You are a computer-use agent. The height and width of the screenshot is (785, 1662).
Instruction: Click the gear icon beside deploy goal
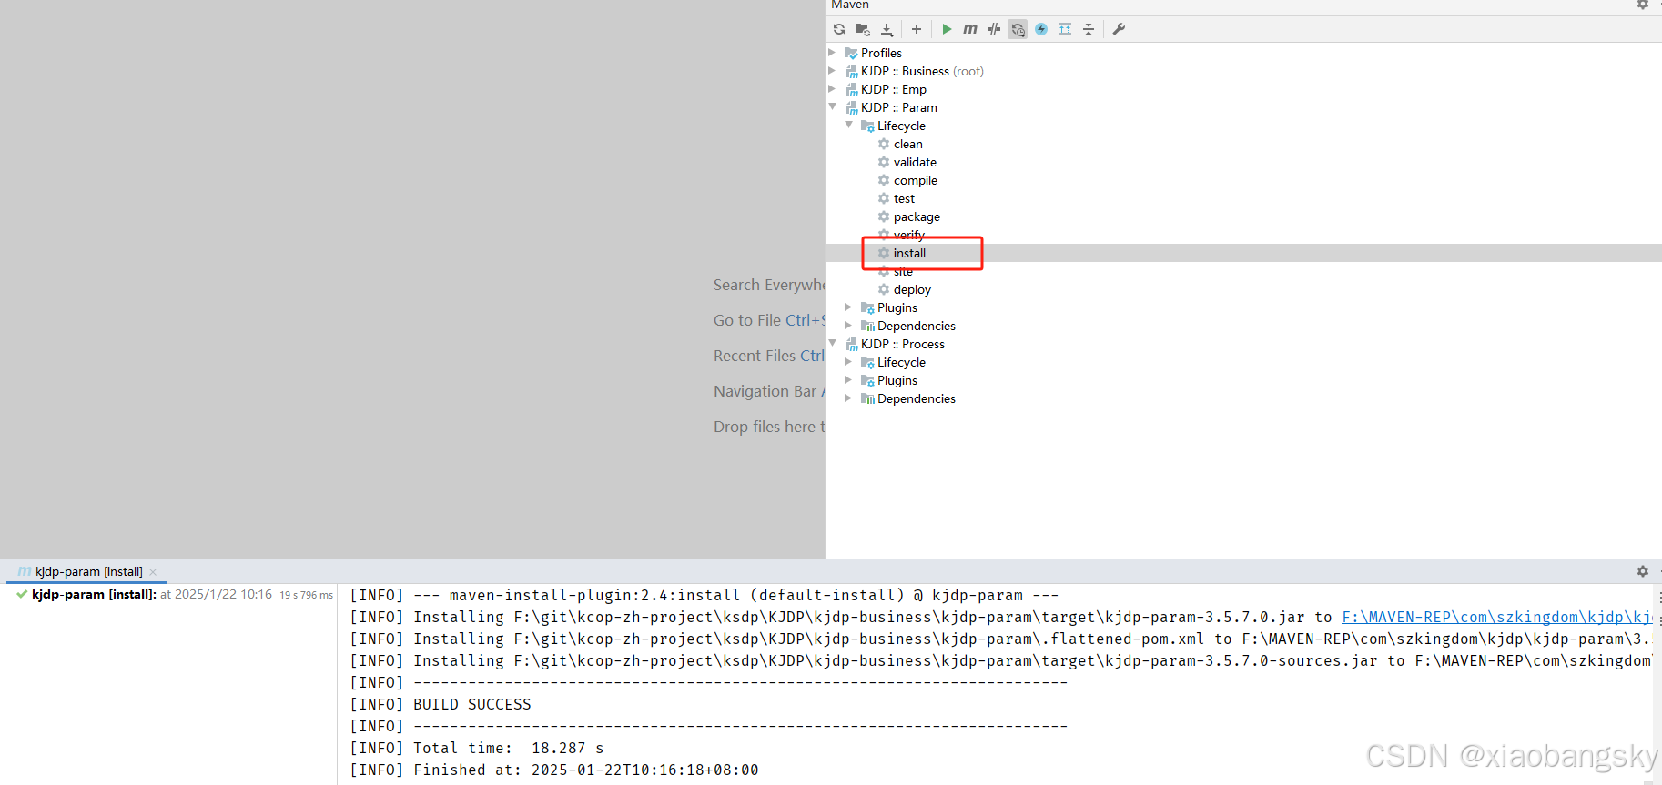(x=883, y=289)
